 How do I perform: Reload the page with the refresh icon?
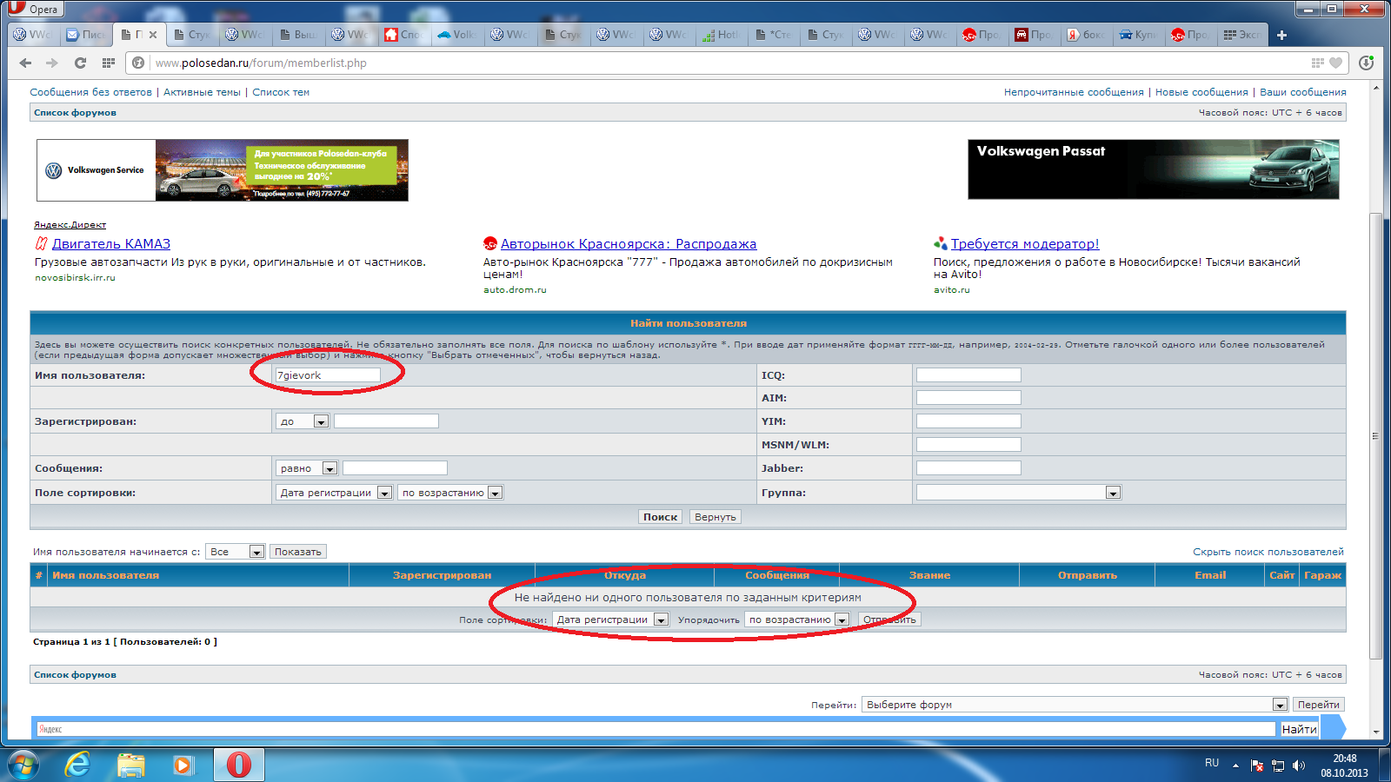point(80,63)
